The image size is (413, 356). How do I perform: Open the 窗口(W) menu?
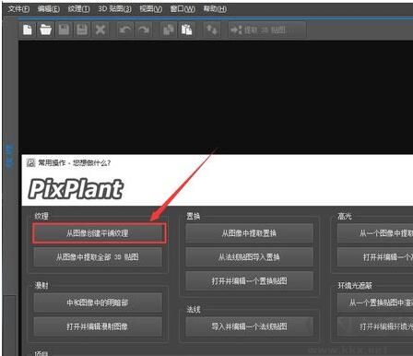(x=183, y=9)
